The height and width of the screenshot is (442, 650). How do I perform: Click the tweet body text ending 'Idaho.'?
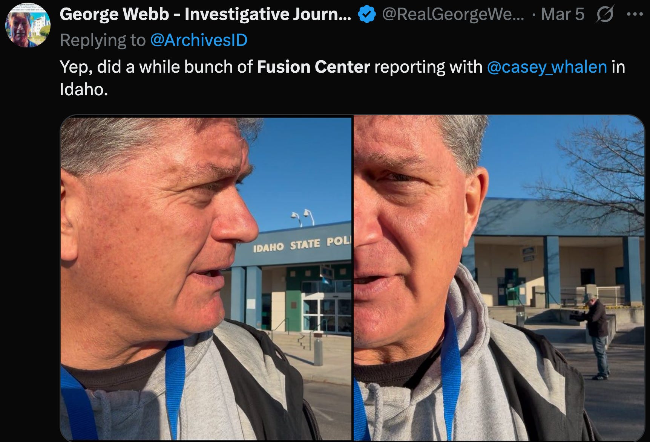(x=342, y=78)
